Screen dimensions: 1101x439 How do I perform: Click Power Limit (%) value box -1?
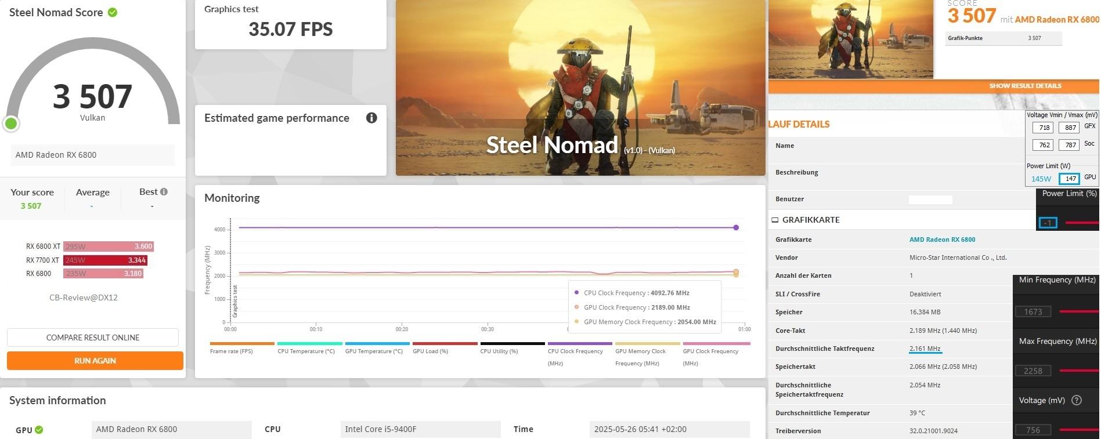(x=1048, y=223)
